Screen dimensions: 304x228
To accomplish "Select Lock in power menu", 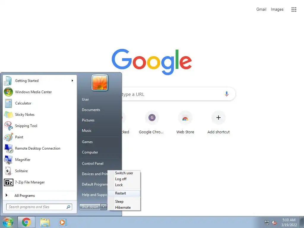I will pos(124,185).
